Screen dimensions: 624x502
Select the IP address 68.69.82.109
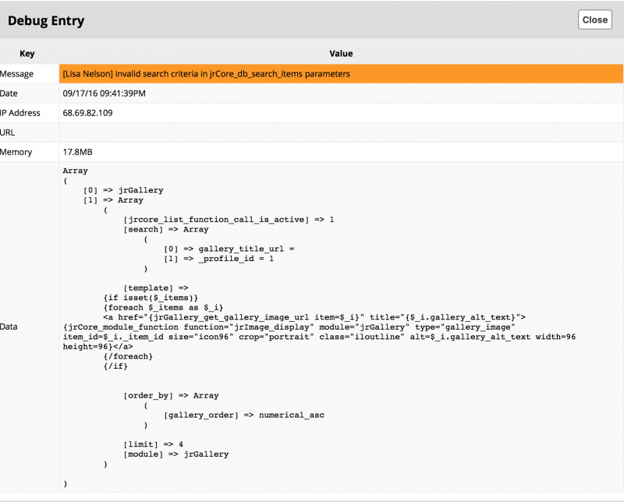coord(87,113)
